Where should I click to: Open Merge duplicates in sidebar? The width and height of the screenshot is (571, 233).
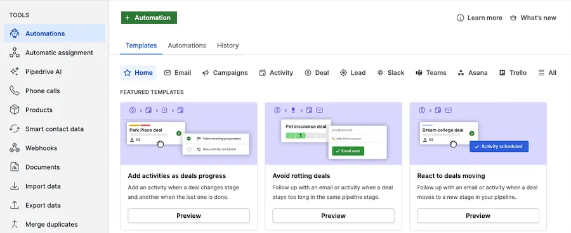pyautogui.click(x=55, y=224)
